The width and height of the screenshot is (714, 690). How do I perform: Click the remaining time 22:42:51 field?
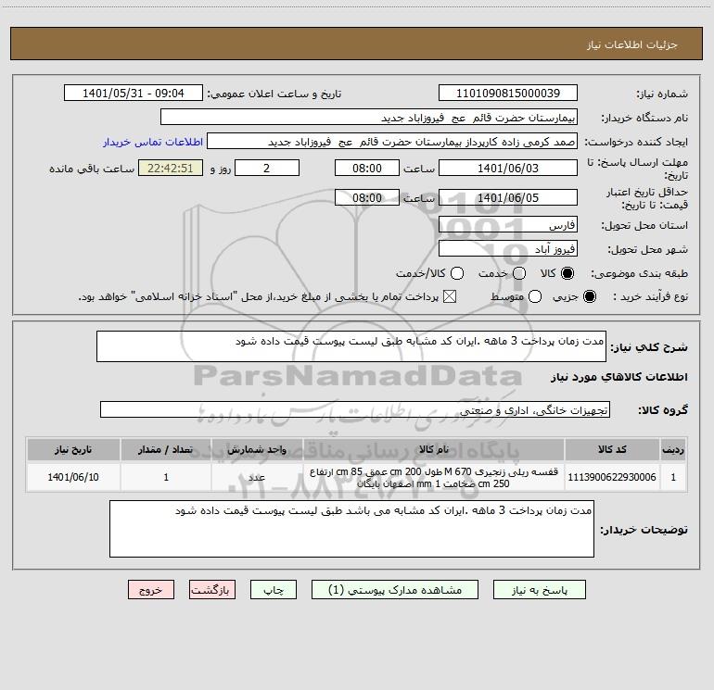171,168
